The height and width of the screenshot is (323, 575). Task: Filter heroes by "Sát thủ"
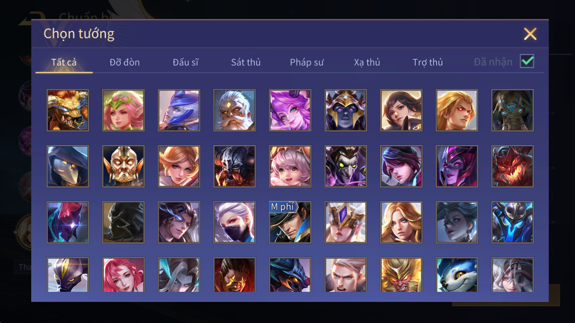click(246, 62)
